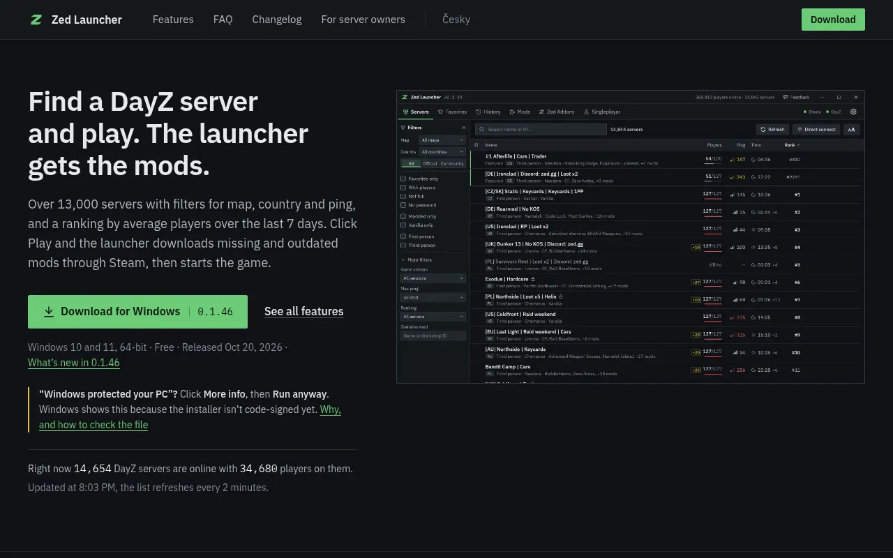Click the sun time icon for Bunker 13 row
The height and width of the screenshot is (558, 893).
[753, 247]
